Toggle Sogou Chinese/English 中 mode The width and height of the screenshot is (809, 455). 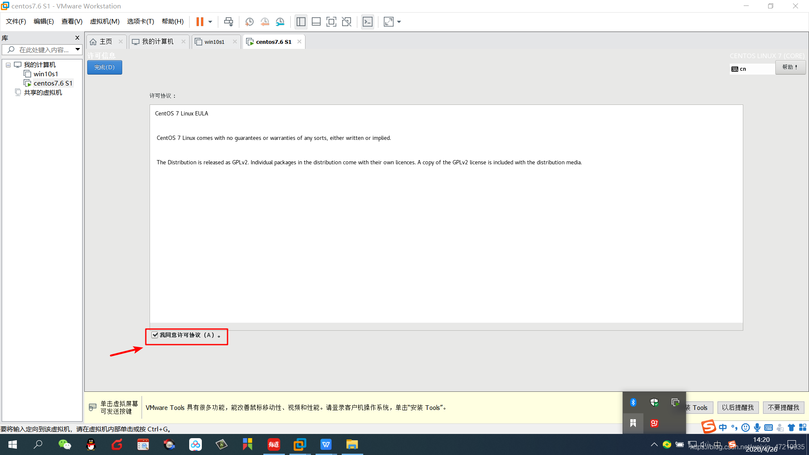click(x=723, y=428)
